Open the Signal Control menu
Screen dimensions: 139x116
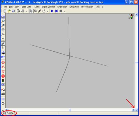(48, 7)
